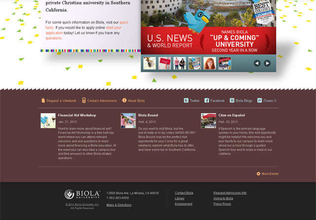Click the Request a Viewbook icon
The image size is (316, 220).
point(43,100)
